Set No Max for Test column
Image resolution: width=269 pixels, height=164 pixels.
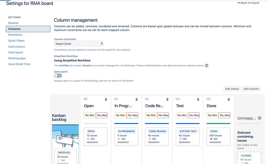194,115
